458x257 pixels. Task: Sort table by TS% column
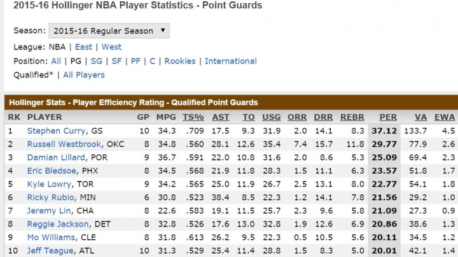(193, 117)
